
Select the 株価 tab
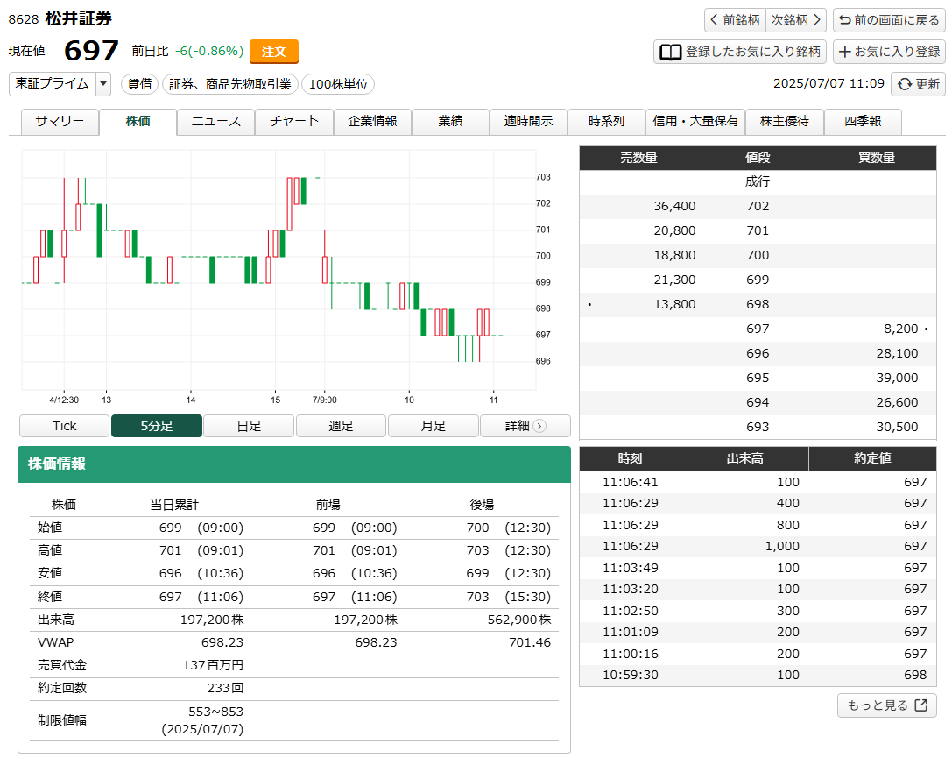point(138,122)
